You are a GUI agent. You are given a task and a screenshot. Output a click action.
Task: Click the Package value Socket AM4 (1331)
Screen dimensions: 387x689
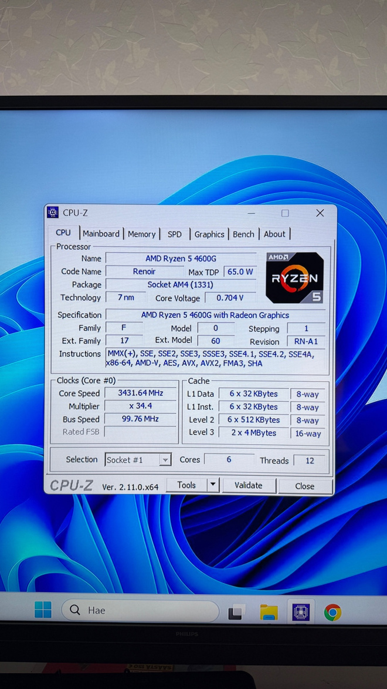click(x=181, y=284)
